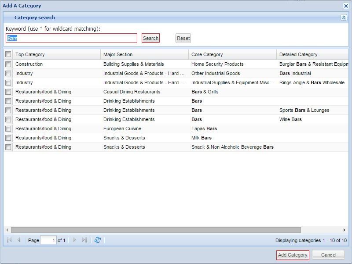Check the Milk Bars row checkbox
This screenshot has height=264, width=352.
[8, 138]
